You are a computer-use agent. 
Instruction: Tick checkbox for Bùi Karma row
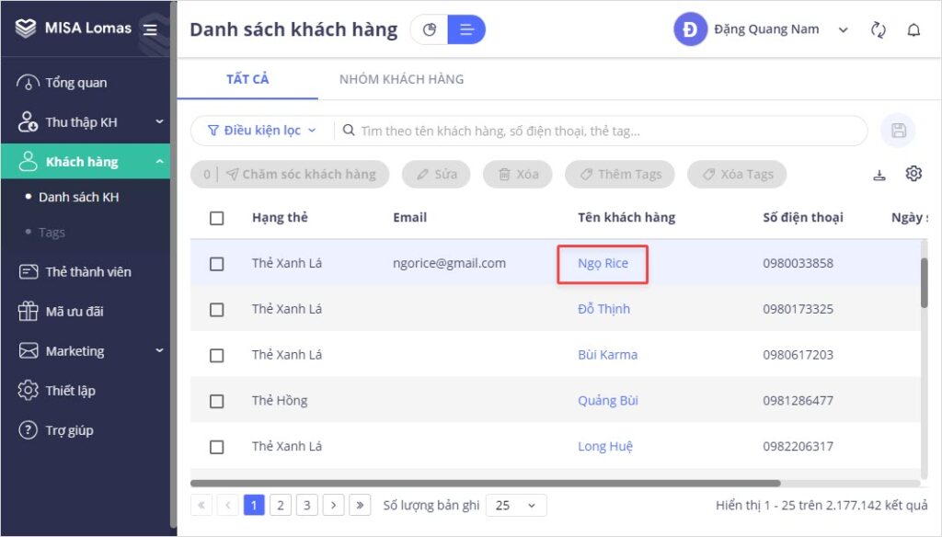(x=217, y=356)
